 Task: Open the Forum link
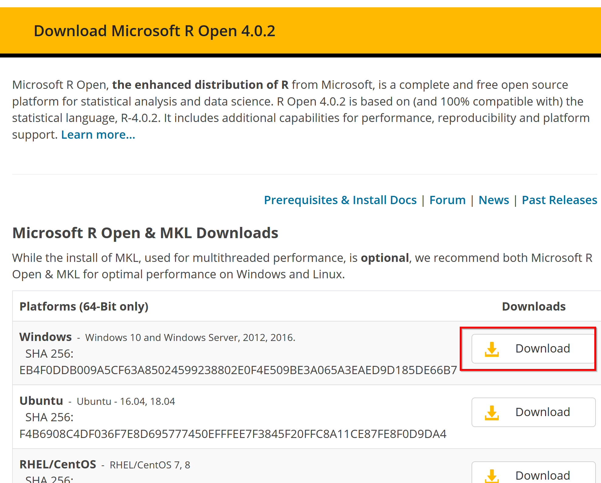pos(448,200)
